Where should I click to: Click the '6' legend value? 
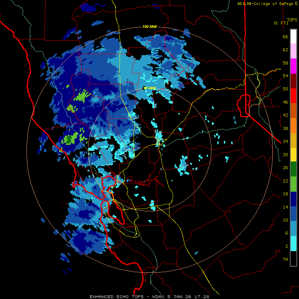(x=287, y=233)
